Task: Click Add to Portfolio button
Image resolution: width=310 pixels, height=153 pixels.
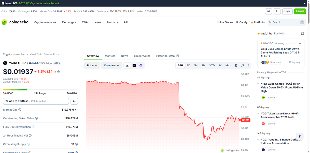Action: tap(36, 101)
